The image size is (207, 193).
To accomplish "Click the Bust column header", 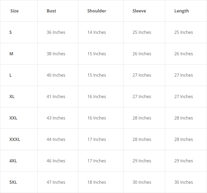I will tap(51, 11).
